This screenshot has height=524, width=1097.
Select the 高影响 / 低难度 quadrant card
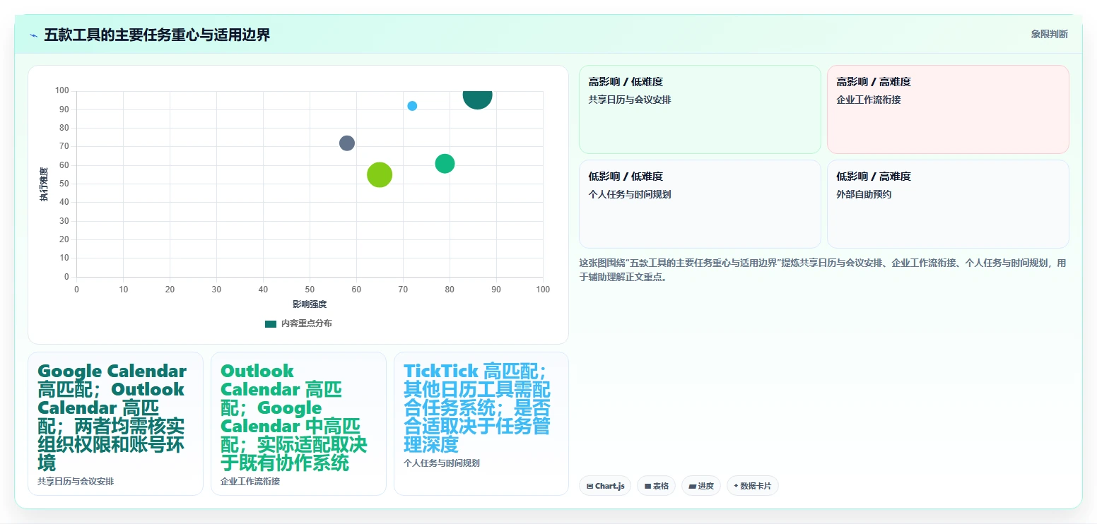tap(700, 109)
